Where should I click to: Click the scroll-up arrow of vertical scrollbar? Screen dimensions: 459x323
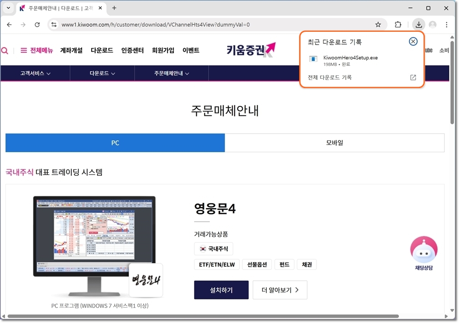452,37
